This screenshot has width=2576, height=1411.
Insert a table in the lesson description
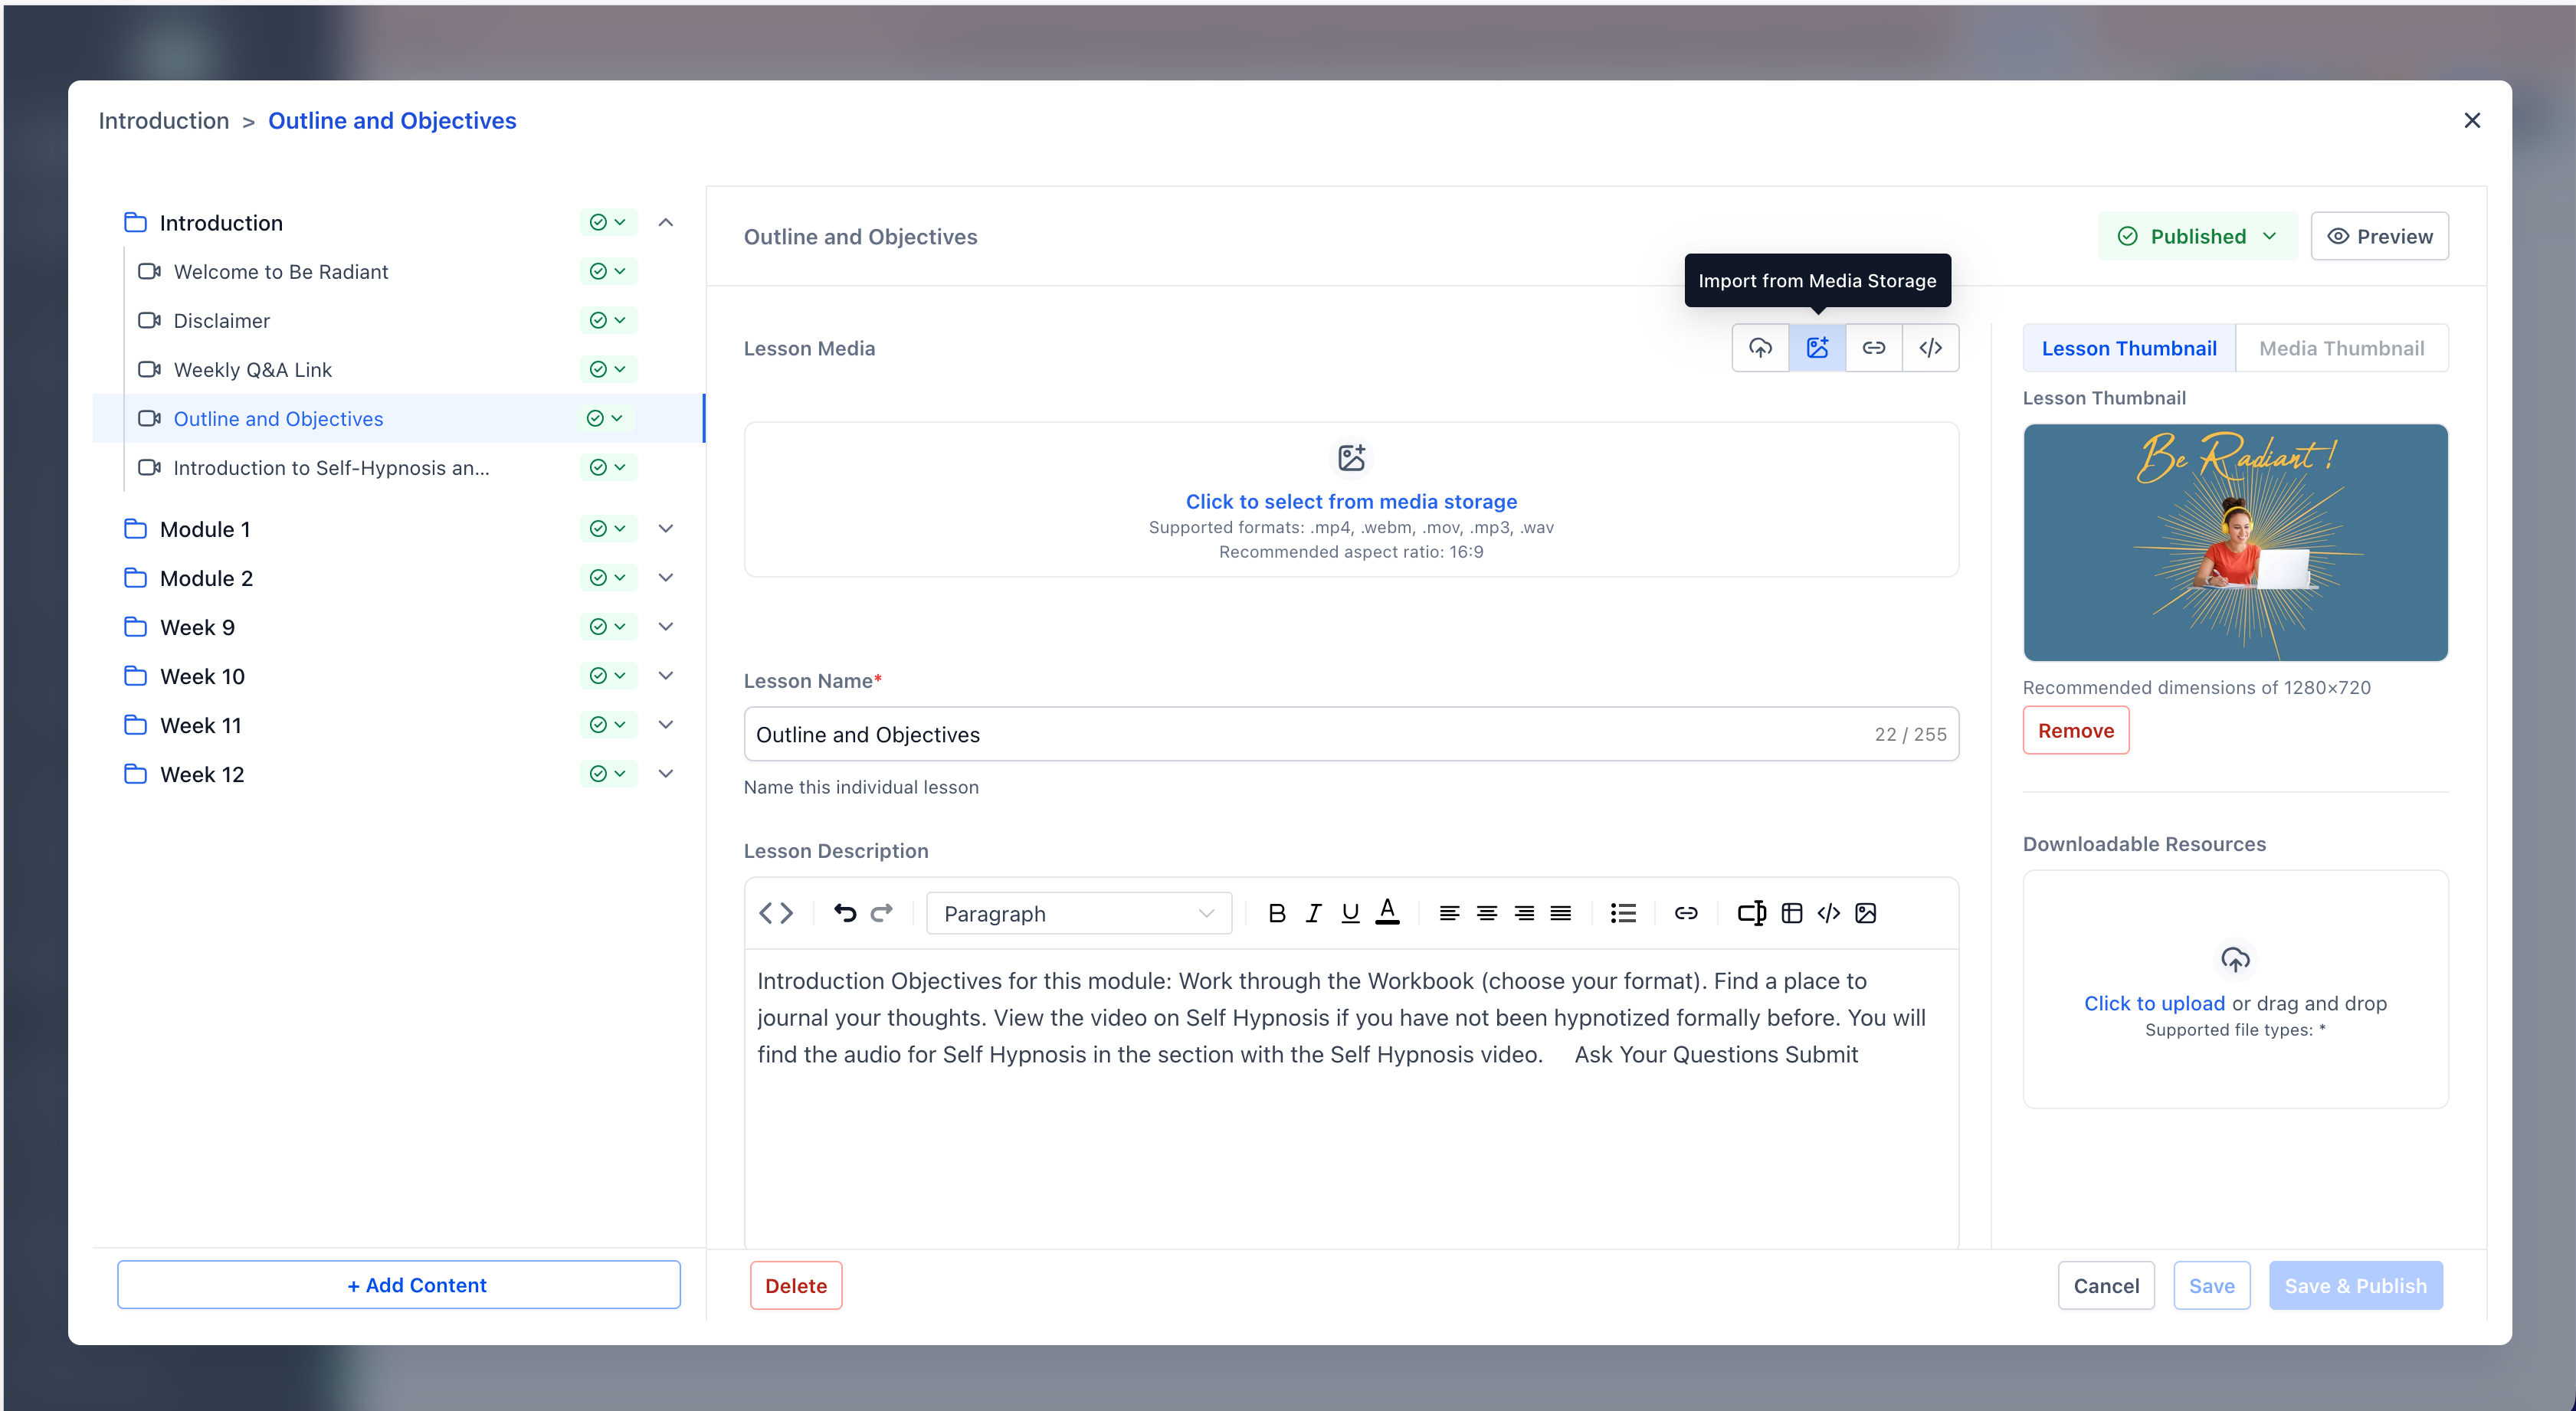1792,912
